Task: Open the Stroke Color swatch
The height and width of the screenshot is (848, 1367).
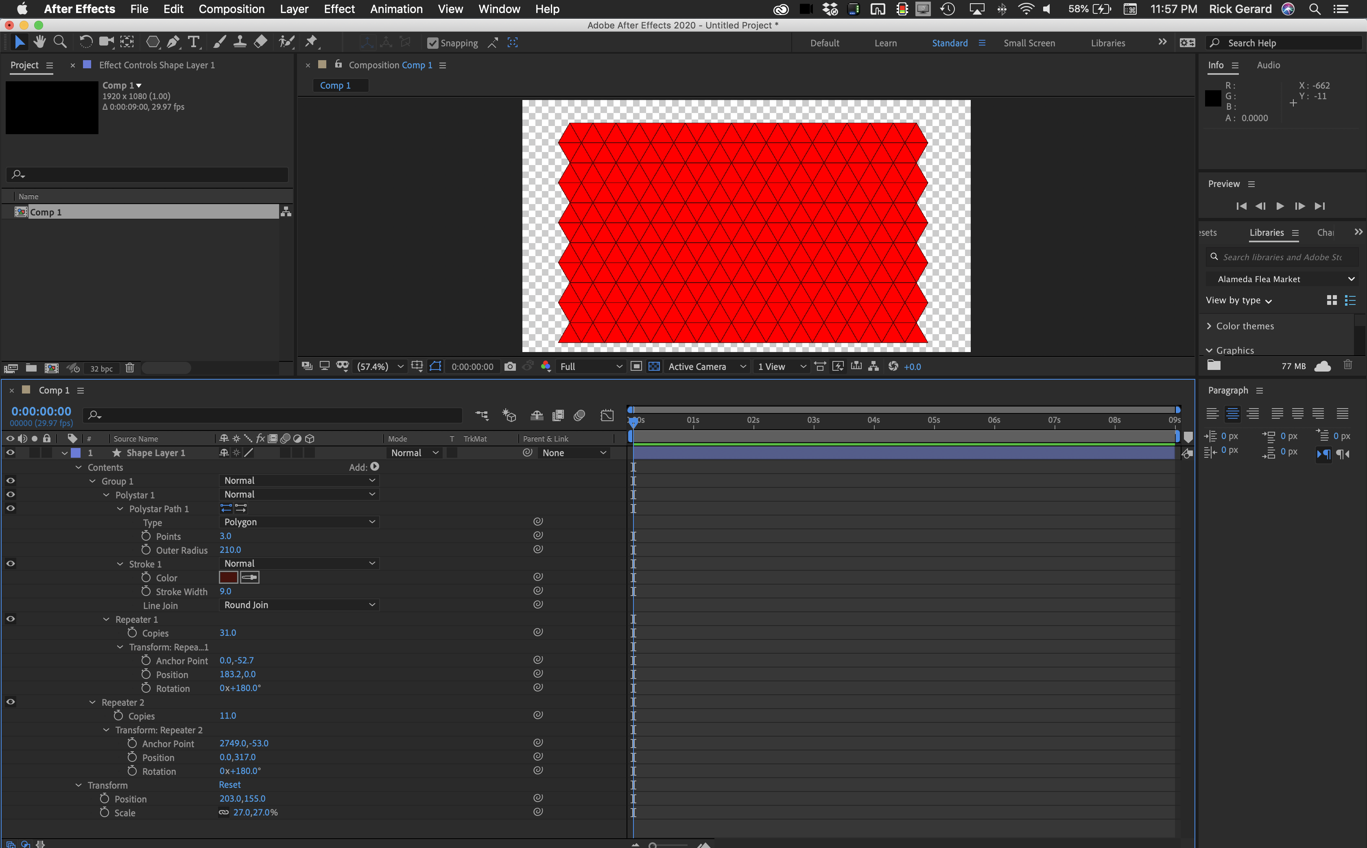Action: pos(229,577)
